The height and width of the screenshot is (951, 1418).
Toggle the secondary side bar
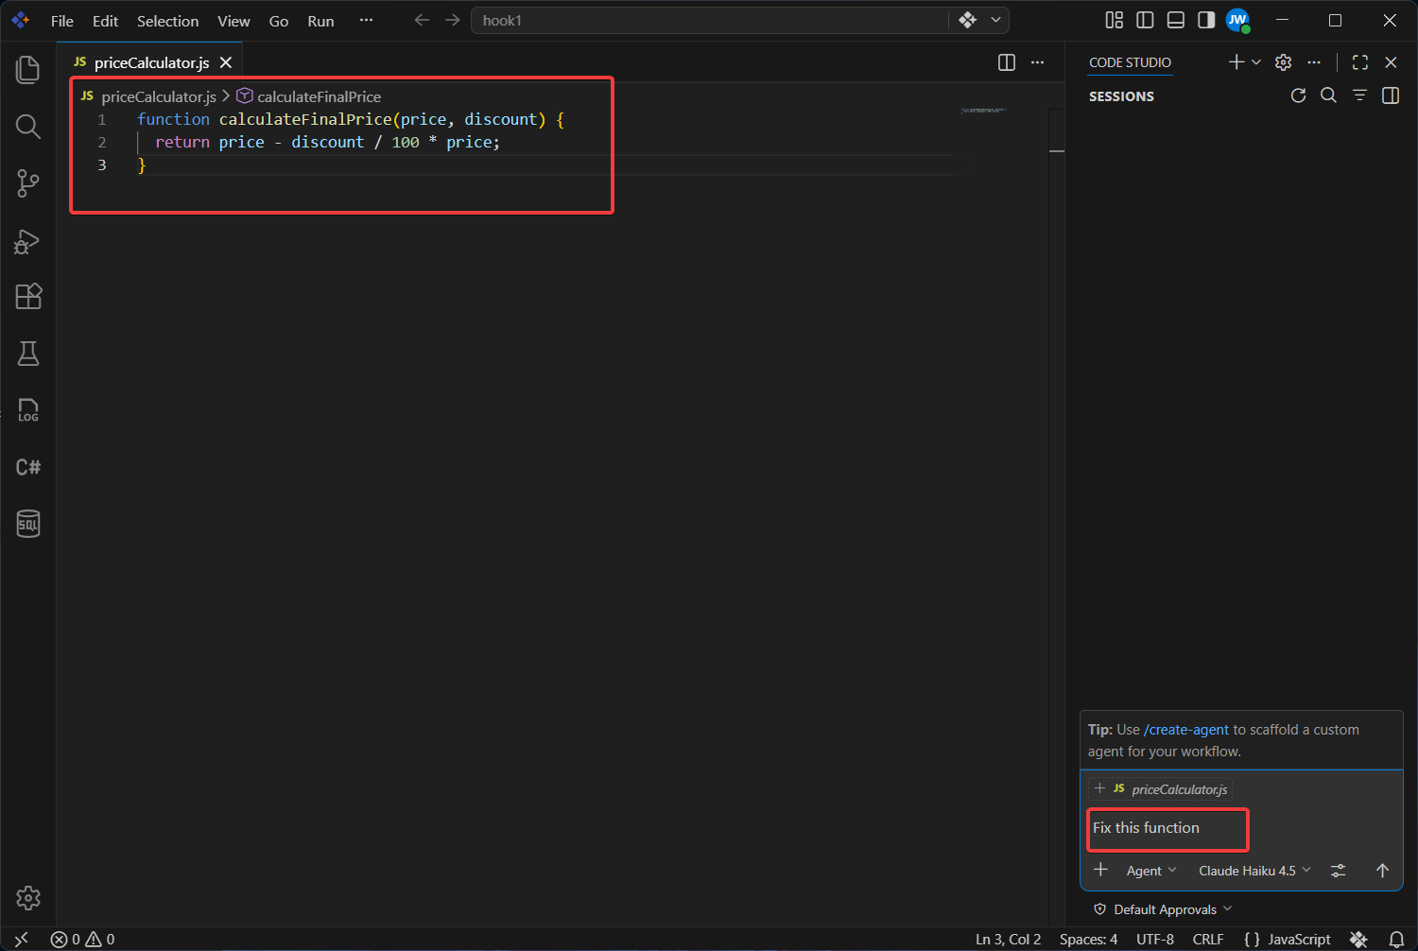tap(1206, 20)
